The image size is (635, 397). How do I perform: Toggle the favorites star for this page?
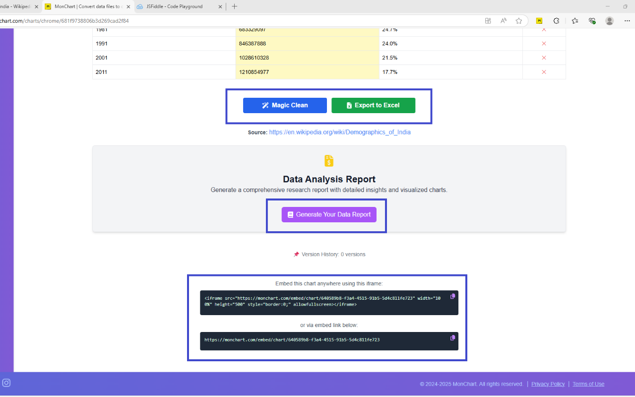point(519,21)
